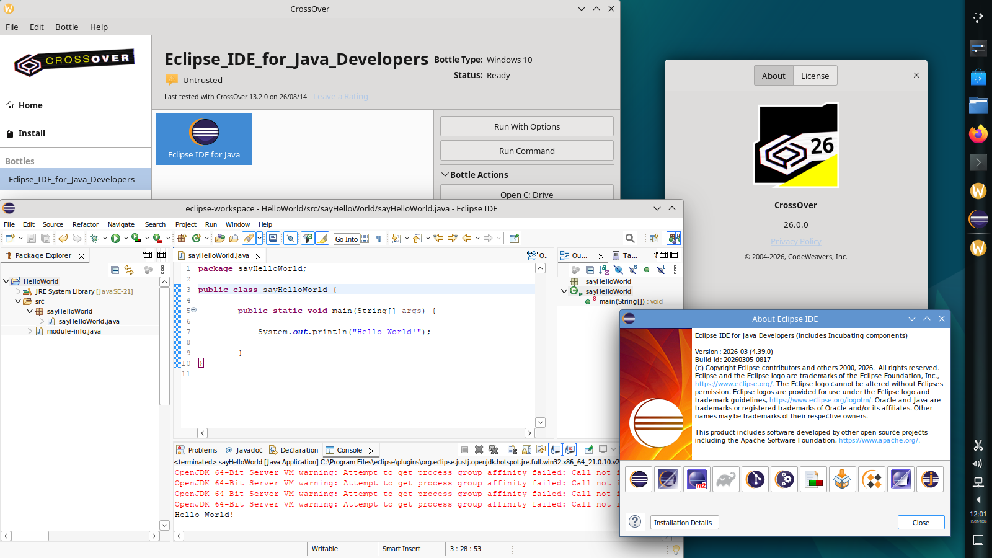Click Show Whitespace Characters pilcrow icon
992x558 pixels.
[x=379, y=238]
